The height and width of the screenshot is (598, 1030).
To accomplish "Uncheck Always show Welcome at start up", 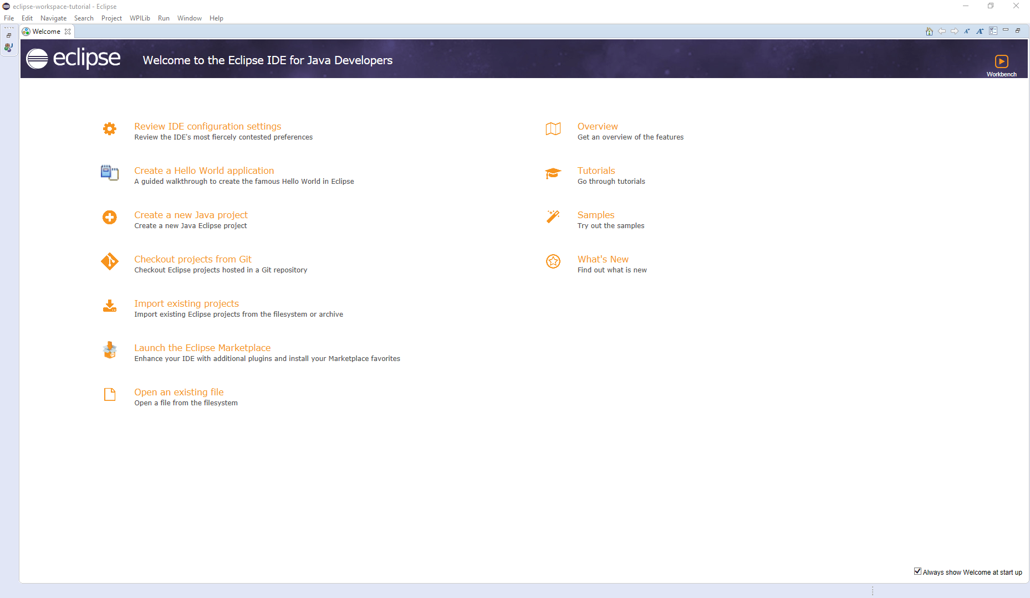I will [x=918, y=571].
